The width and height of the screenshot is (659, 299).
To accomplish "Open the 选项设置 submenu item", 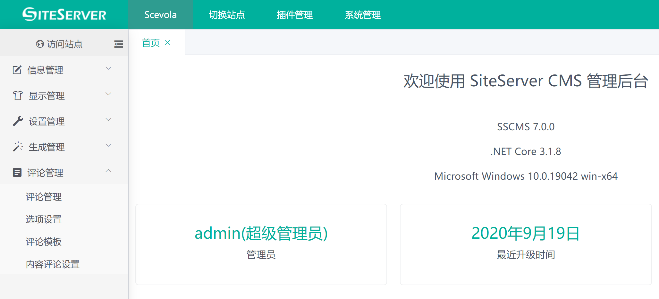I will tap(44, 219).
